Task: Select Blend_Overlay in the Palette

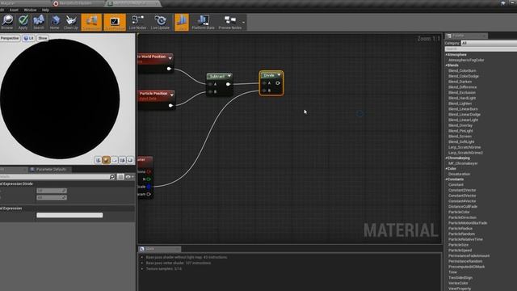Action: (460, 125)
